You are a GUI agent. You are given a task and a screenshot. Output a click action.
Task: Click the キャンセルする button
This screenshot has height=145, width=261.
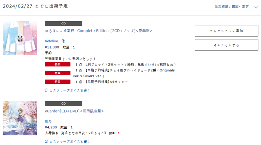point(226,45)
